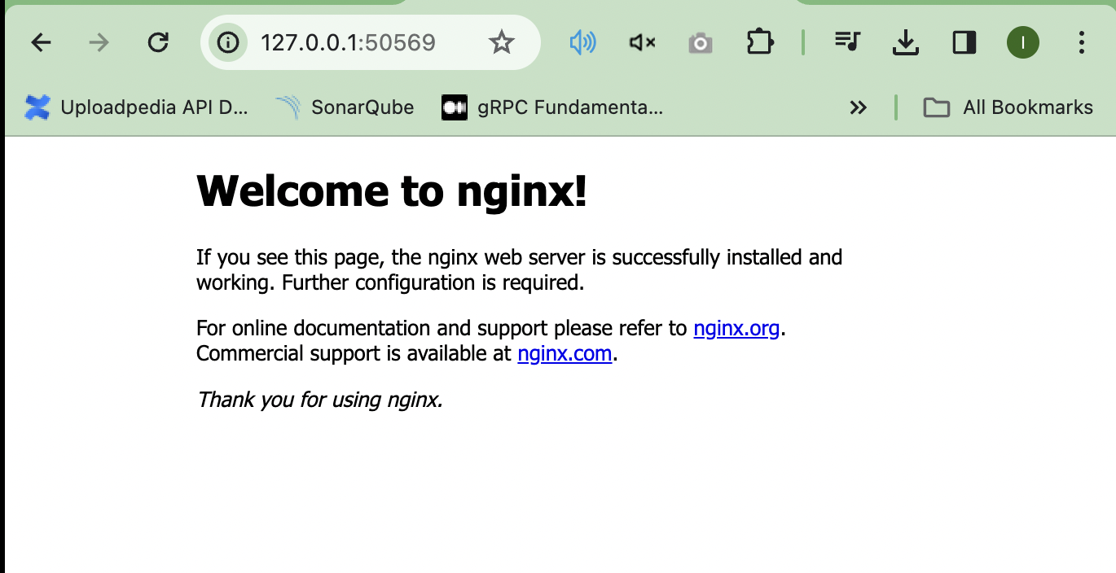
Task: Reload the current page
Action: [158, 42]
